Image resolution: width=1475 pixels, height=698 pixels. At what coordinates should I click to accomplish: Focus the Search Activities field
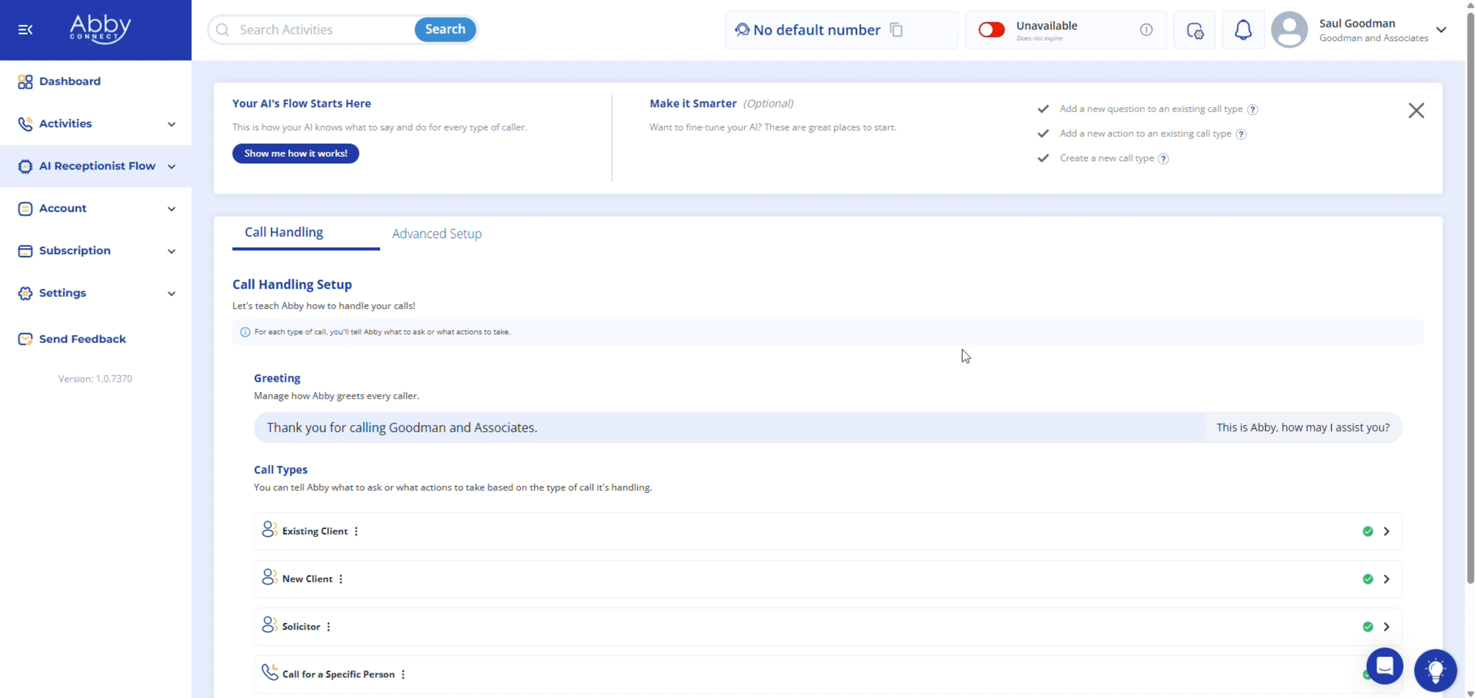pos(324,30)
